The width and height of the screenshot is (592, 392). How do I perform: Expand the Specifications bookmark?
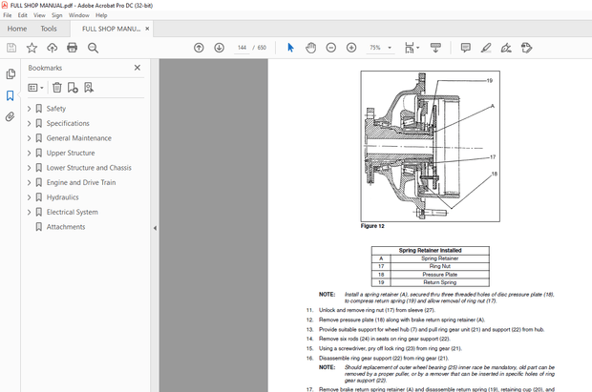(x=29, y=123)
